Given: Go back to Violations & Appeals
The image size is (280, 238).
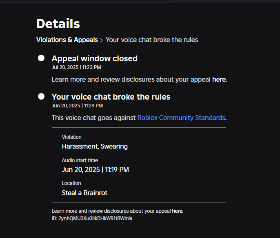Looking at the screenshot, I should [x=67, y=40].
